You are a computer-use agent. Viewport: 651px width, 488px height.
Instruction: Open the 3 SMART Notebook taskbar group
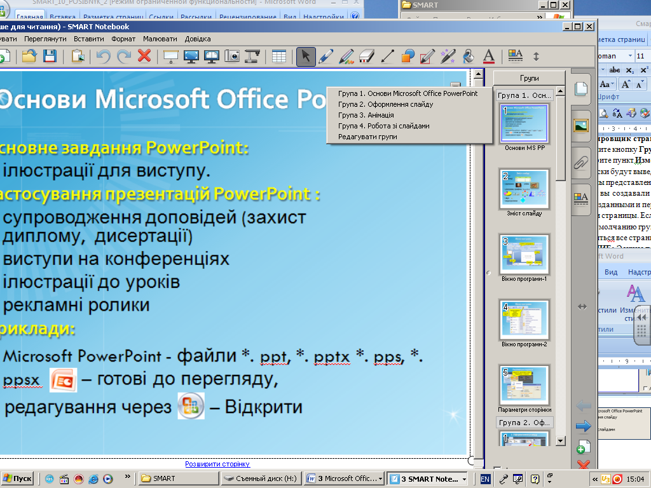(x=428, y=478)
